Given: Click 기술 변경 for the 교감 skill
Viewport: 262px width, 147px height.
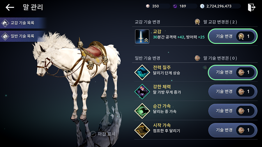Looking at the screenshot, I should point(233,36).
